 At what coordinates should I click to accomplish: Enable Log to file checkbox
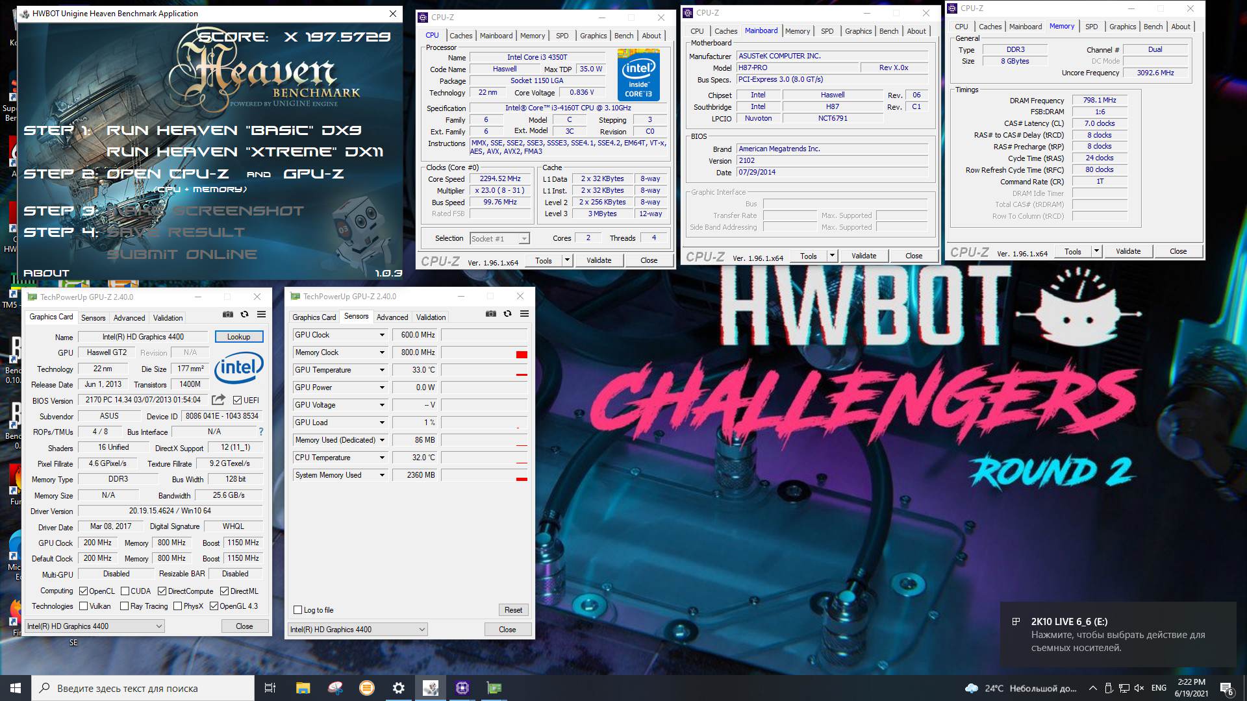(297, 609)
